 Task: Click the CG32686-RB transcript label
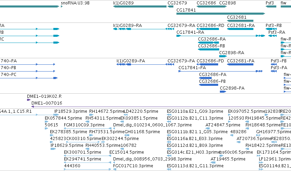211,46
